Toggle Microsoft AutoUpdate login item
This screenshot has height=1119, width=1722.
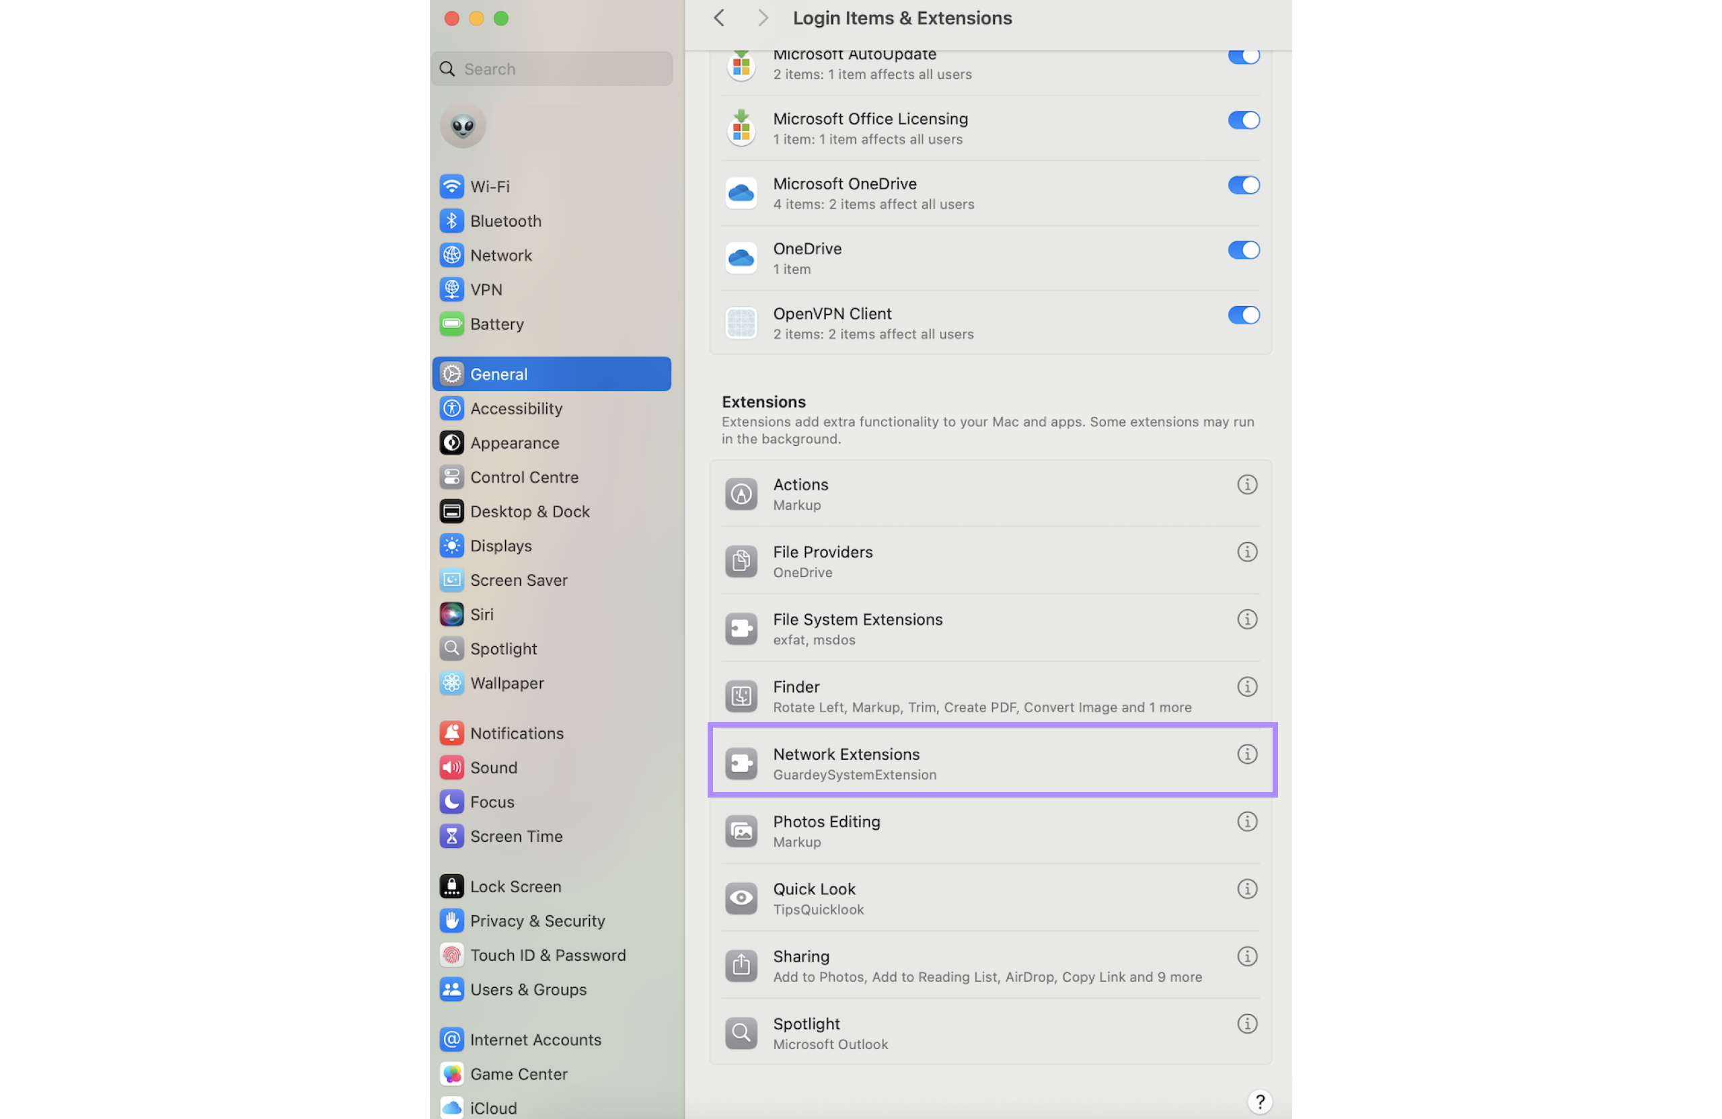click(x=1244, y=56)
